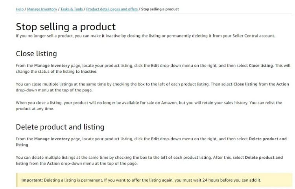Open Product detail pages and offers link
Screen dimensions: 295x189
pyautogui.click(x=112, y=9)
